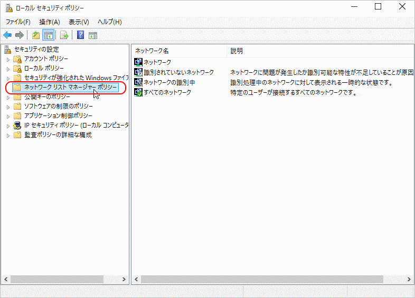Toggle the Show/Hide Console Tree toolbar icon
Viewport: 415px width, 298px height.
[x=49, y=35]
